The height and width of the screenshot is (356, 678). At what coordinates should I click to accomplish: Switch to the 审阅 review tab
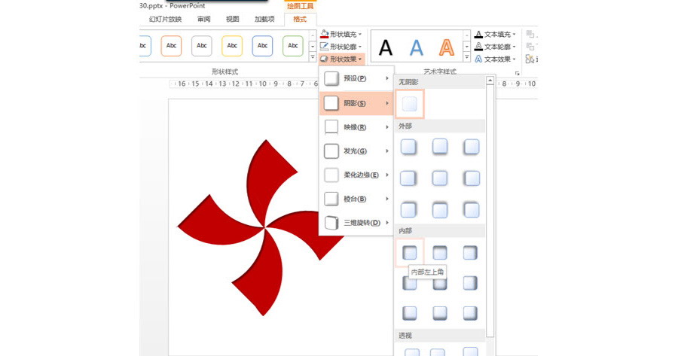(x=203, y=20)
